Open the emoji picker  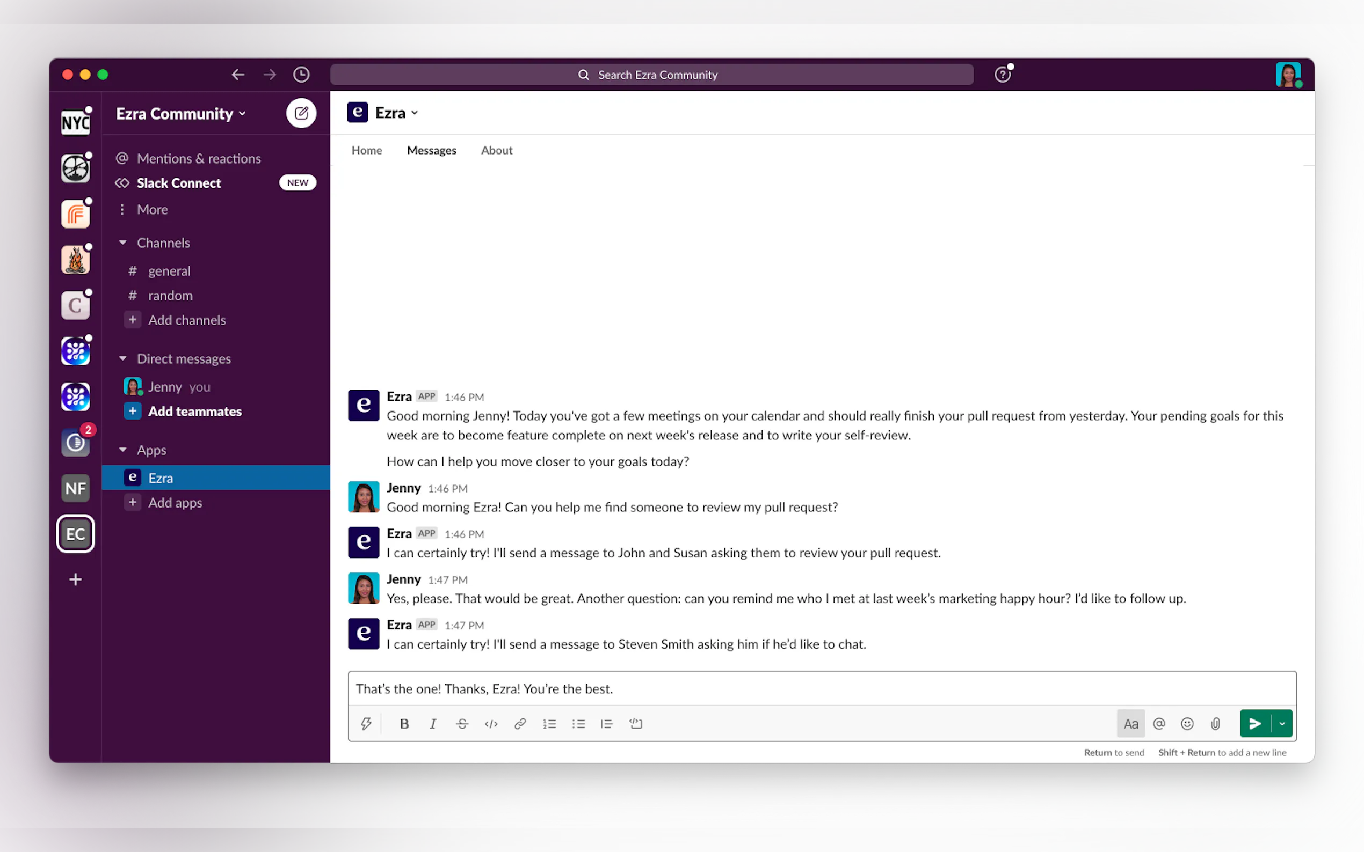click(1187, 724)
